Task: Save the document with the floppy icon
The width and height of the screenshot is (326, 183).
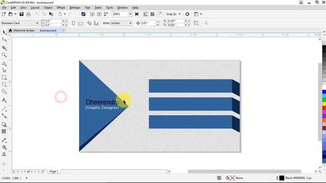Action: pyautogui.click(x=21, y=14)
